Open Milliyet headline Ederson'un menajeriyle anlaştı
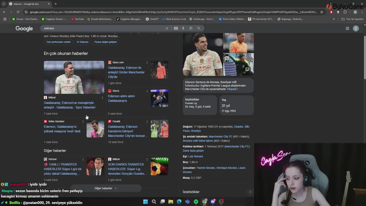 (69, 105)
